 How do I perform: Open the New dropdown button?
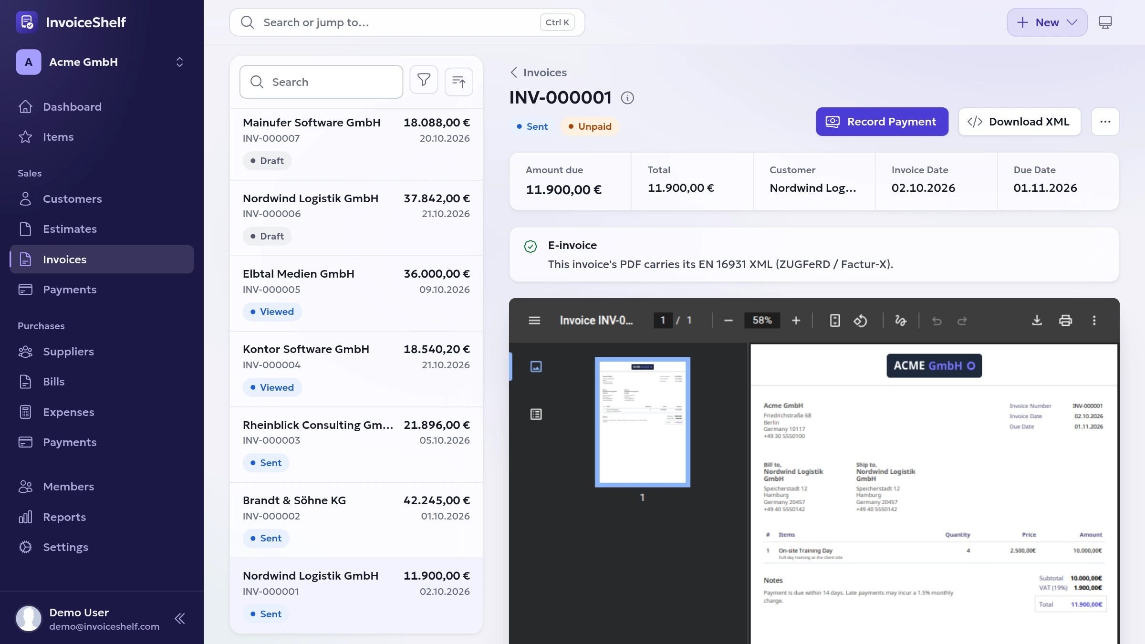(x=1047, y=22)
